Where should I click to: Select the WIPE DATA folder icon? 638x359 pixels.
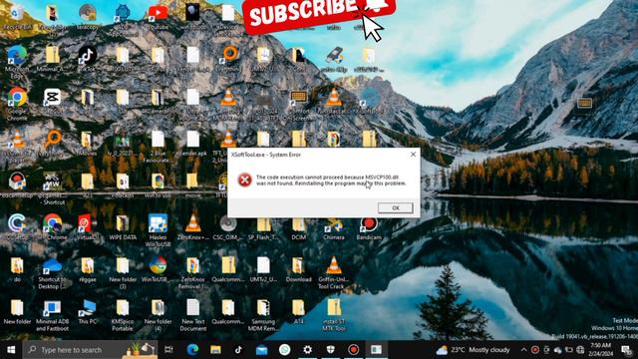pos(123,227)
